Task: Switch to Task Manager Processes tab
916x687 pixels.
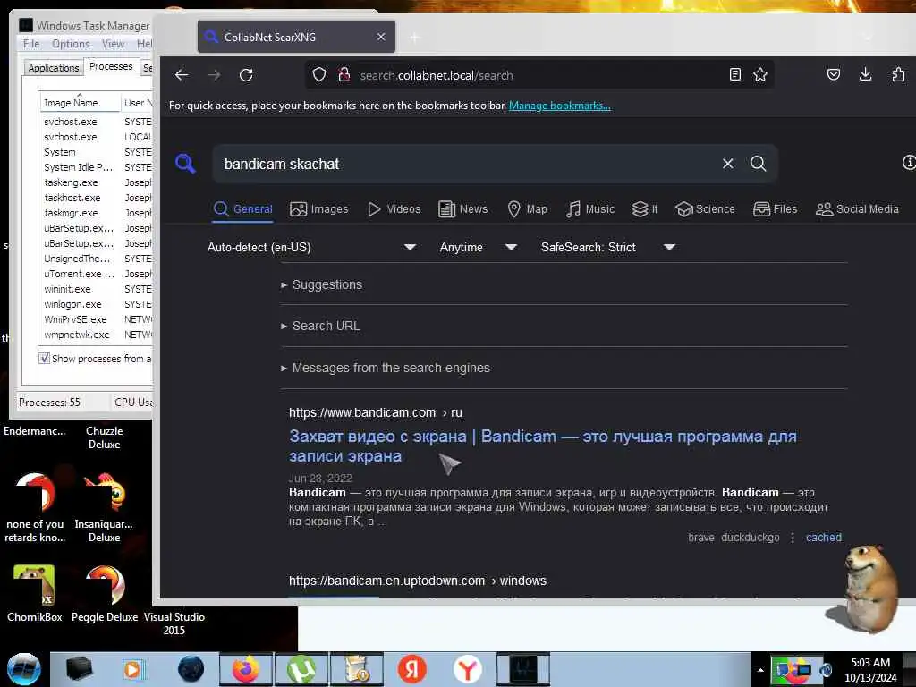Action: click(x=111, y=66)
